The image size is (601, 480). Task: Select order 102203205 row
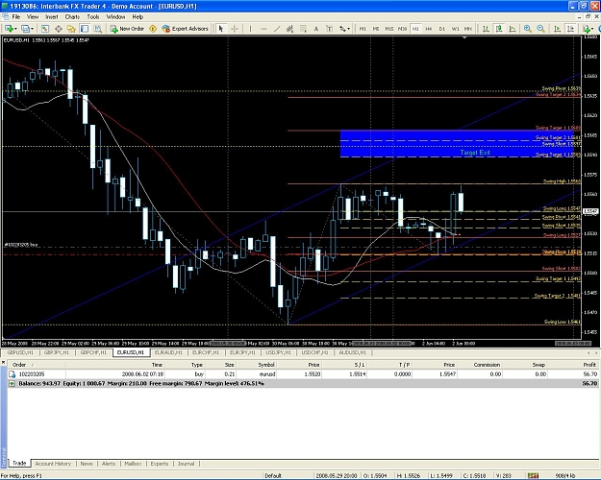(x=303, y=374)
